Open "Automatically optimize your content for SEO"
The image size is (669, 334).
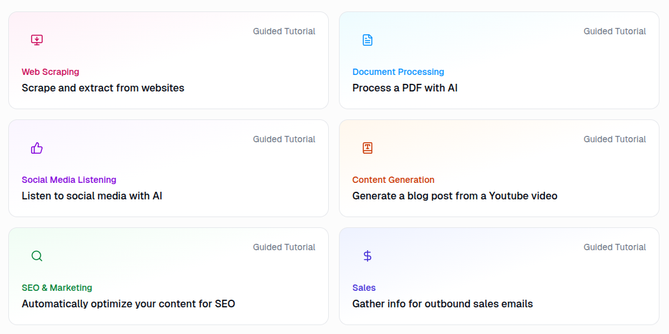pos(128,304)
